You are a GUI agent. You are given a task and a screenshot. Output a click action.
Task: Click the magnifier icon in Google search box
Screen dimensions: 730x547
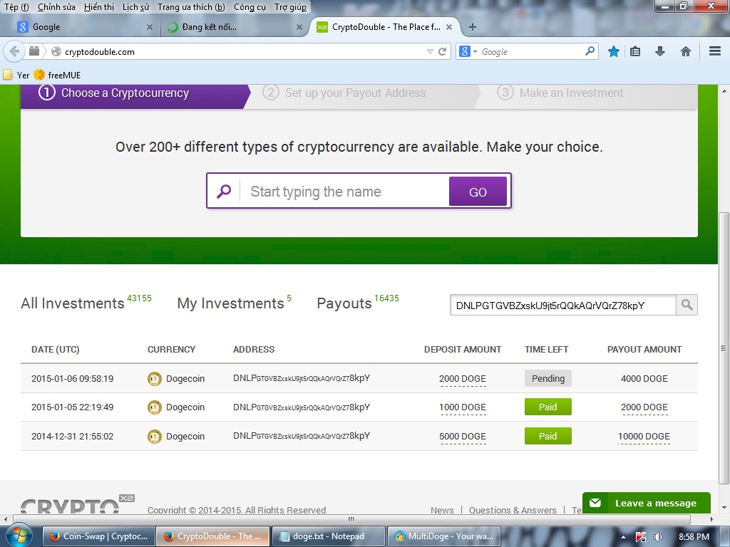point(590,51)
